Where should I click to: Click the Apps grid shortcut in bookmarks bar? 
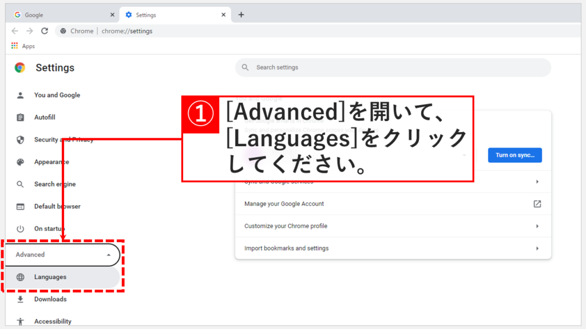pyautogui.click(x=15, y=46)
